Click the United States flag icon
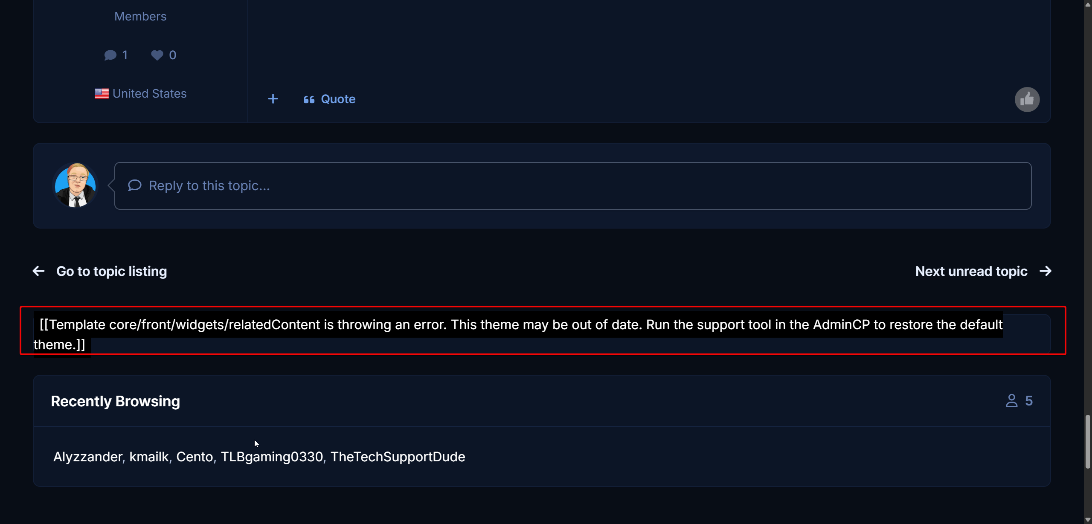 coord(102,93)
